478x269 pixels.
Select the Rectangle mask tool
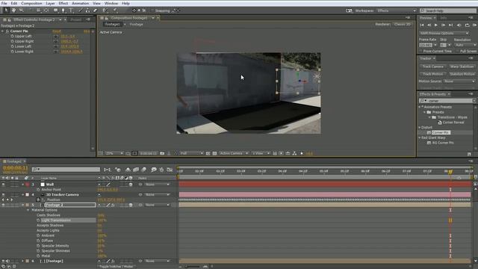tap(56, 10)
